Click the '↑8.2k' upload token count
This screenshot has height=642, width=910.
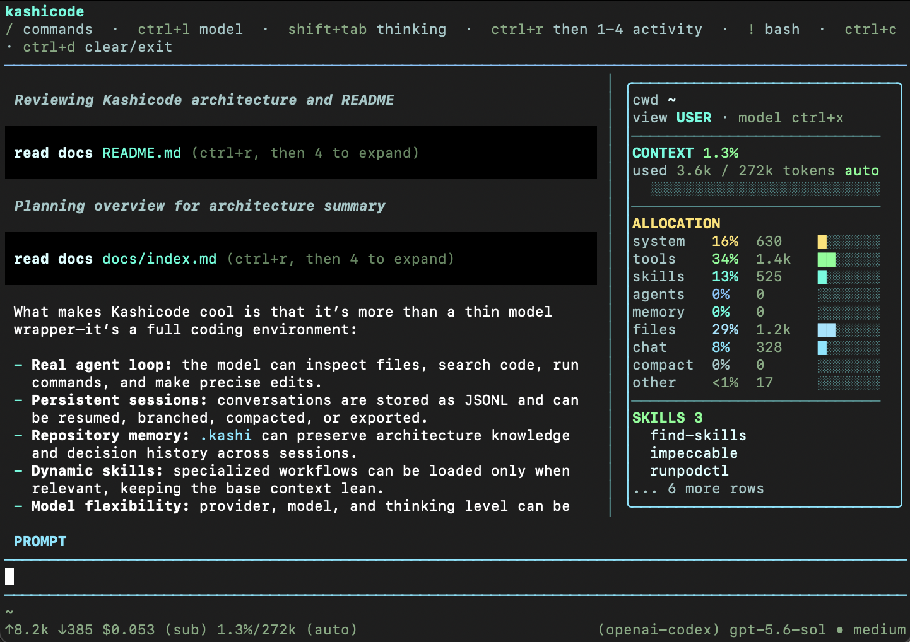tap(27, 629)
